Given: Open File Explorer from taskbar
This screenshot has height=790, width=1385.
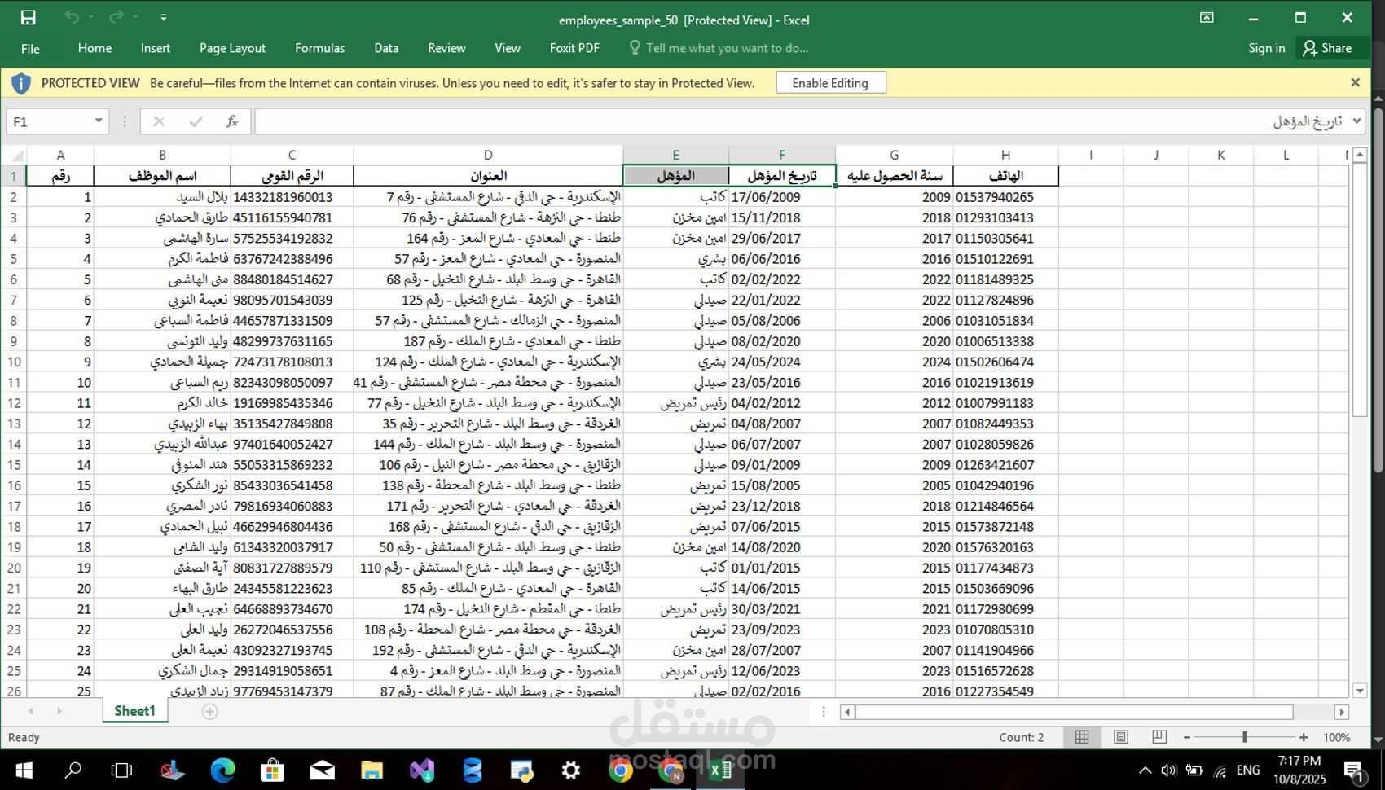Looking at the screenshot, I should point(372,770).
